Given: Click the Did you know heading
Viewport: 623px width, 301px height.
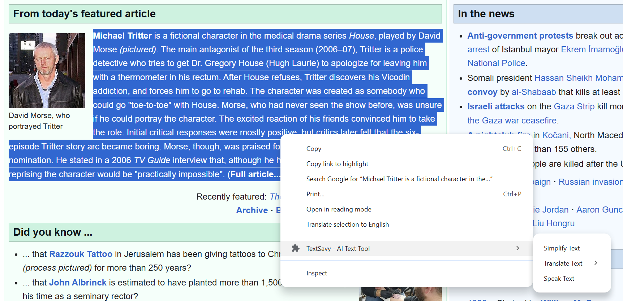Looking at the screenshot, I should coord(53,232).
